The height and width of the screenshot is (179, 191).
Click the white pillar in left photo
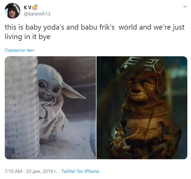(22, 108)
